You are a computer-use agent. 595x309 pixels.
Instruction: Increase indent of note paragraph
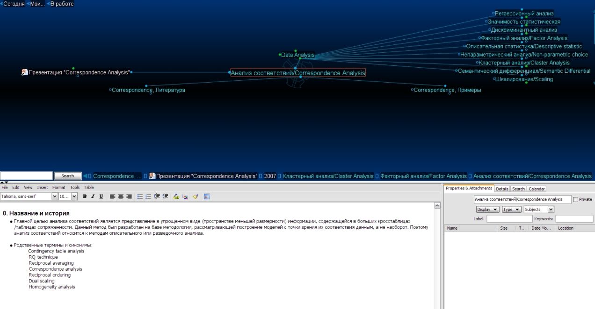pyautogui.click(x=165, y=197)
